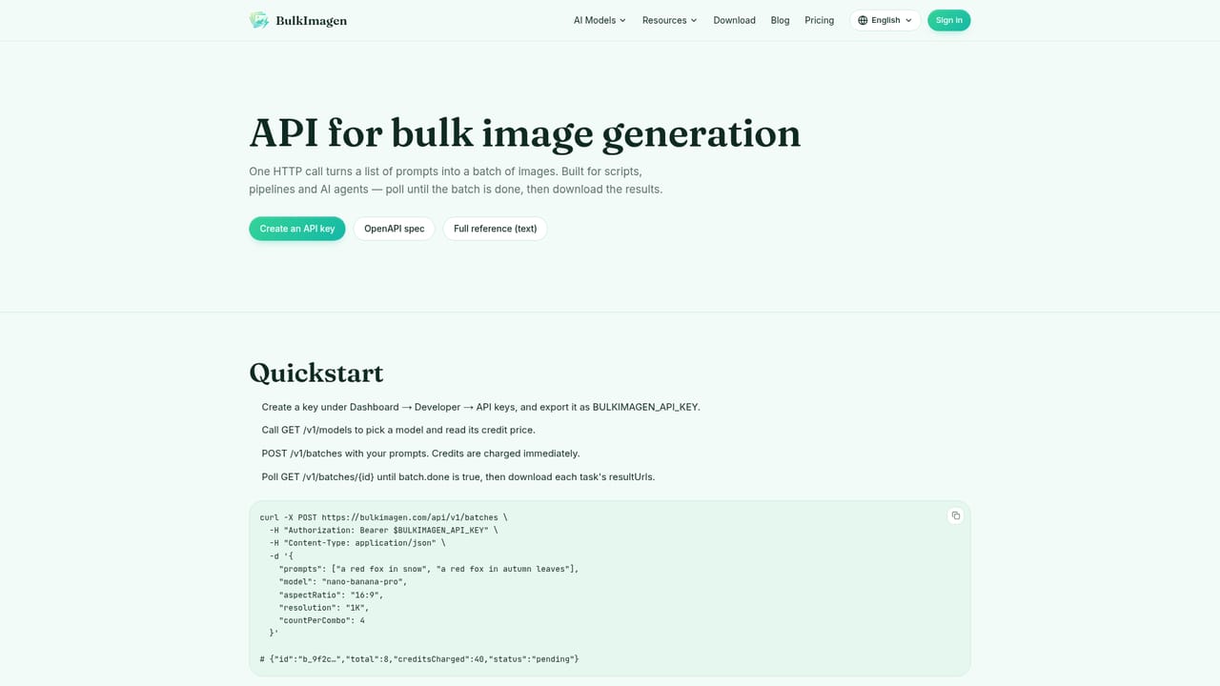Click Create an API key
Image resolution: width=1220 pixels, height=686 pixels.
(297, 229)
